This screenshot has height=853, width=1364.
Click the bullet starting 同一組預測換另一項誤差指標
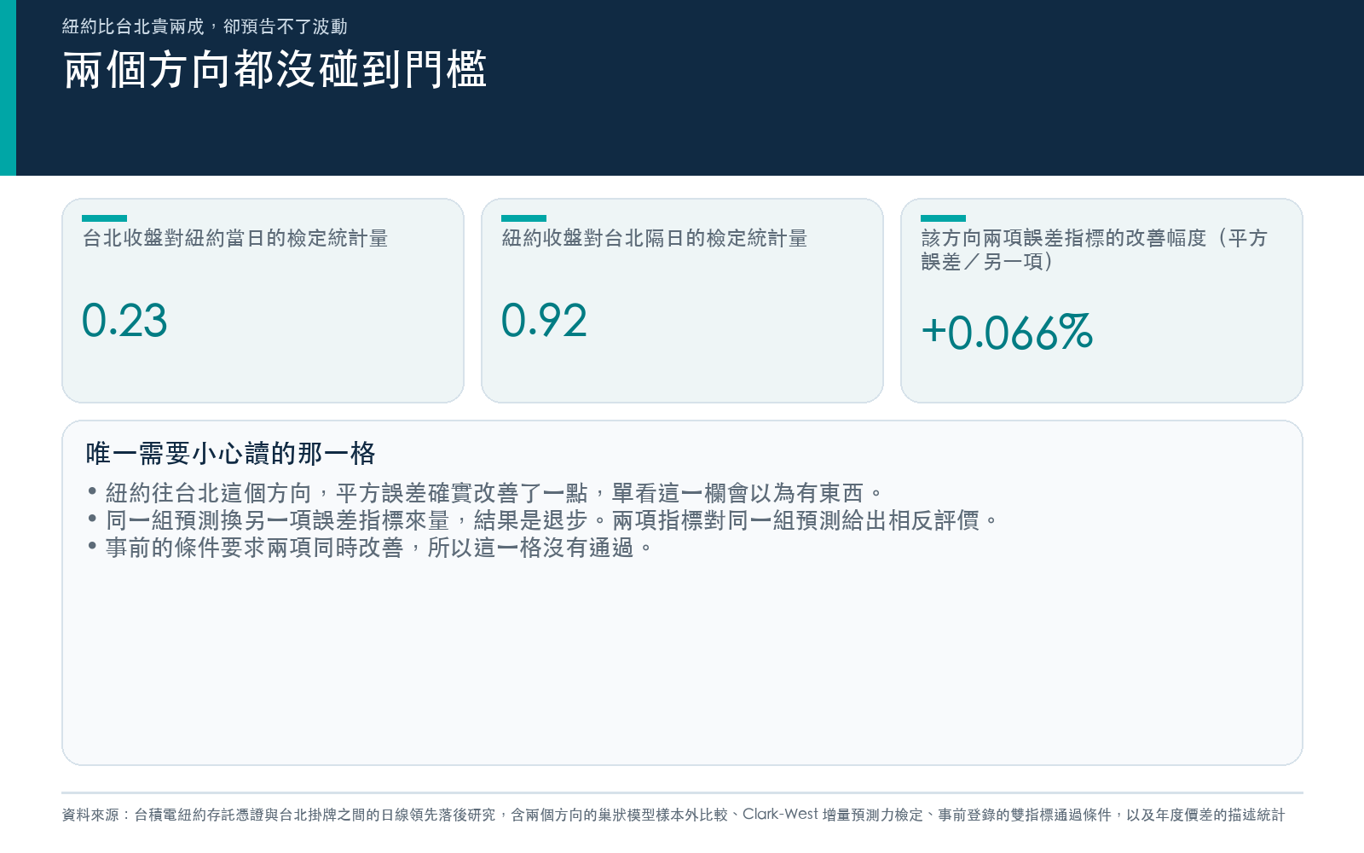pos(542,520)
